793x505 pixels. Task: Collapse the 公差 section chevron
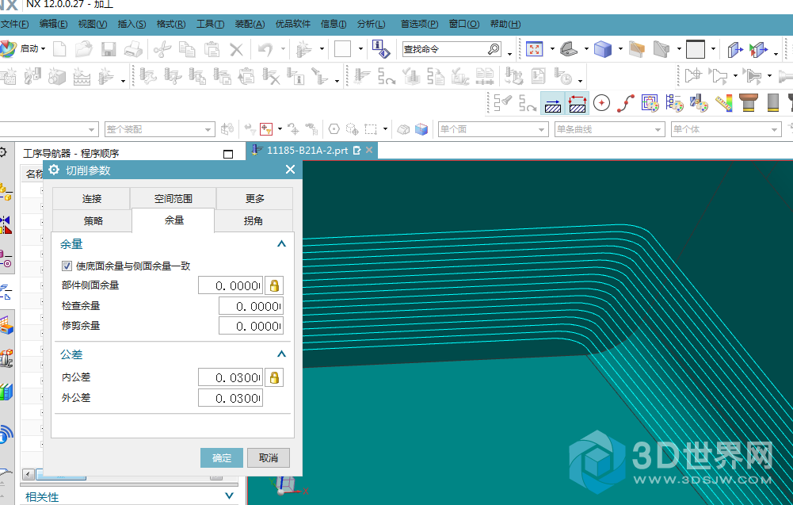click(x=282, y=354)
